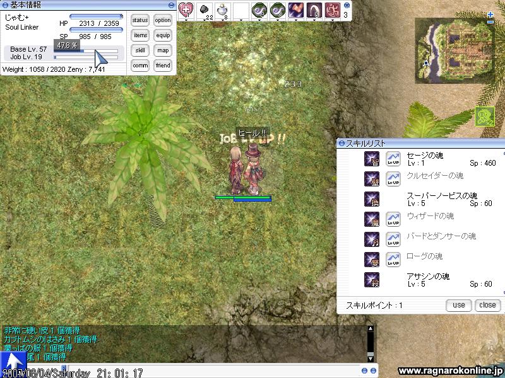
Task: Collapse the 基本情報 window with left circle
Action: 5,5
